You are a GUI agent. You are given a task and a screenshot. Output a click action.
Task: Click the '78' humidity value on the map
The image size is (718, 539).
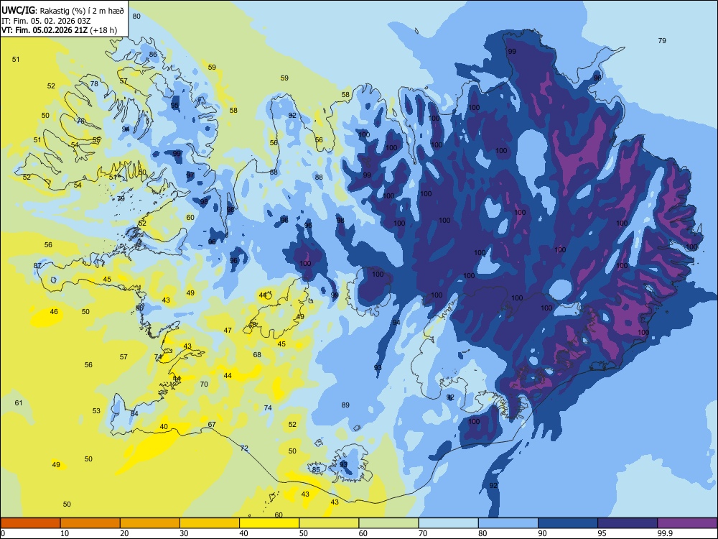[x=94, y=83]
